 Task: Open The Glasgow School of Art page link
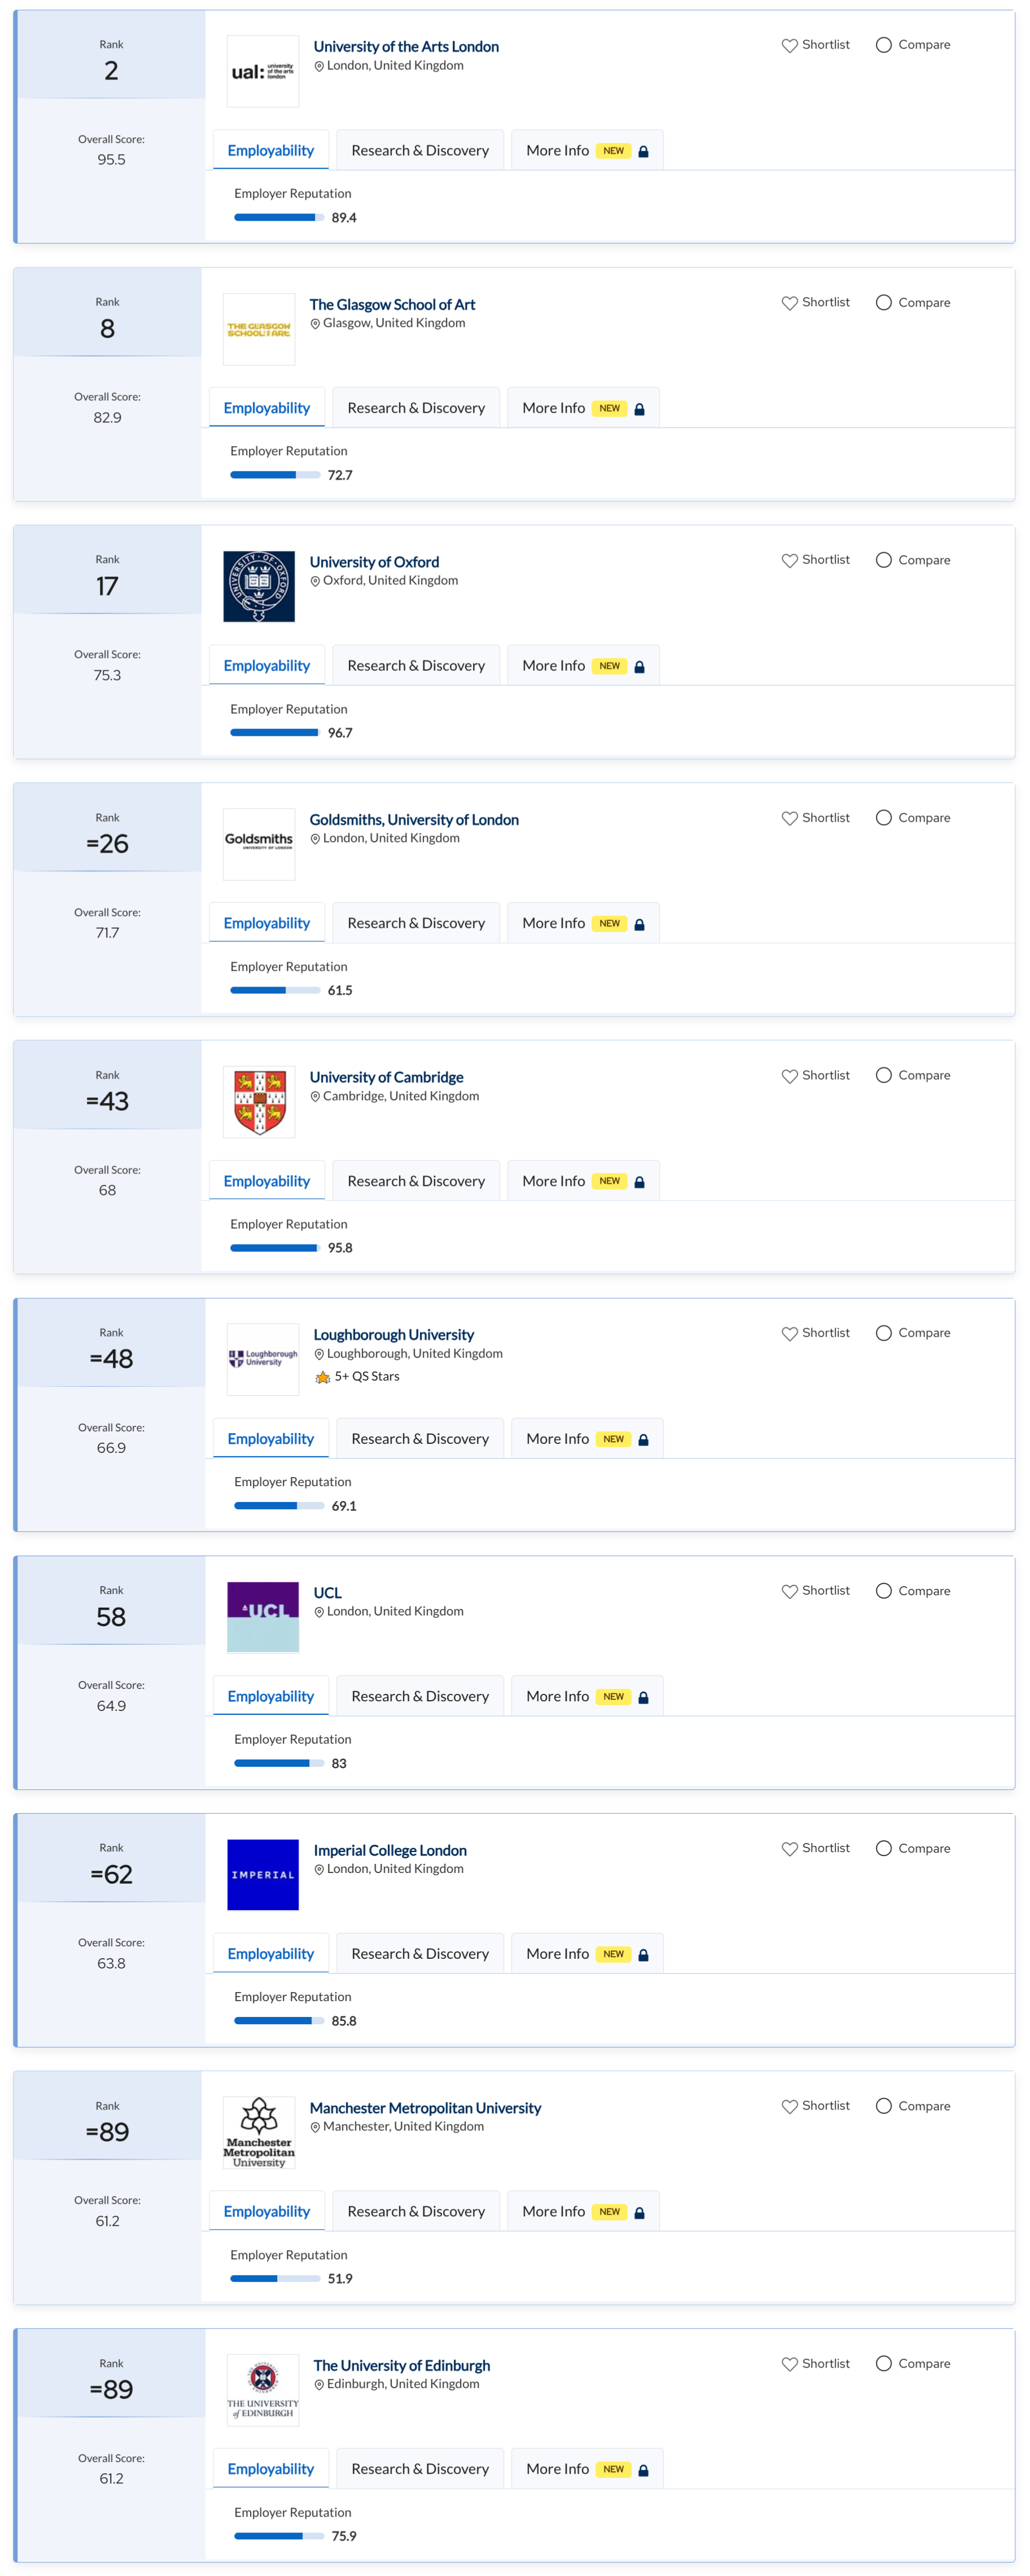coord(392,305)
